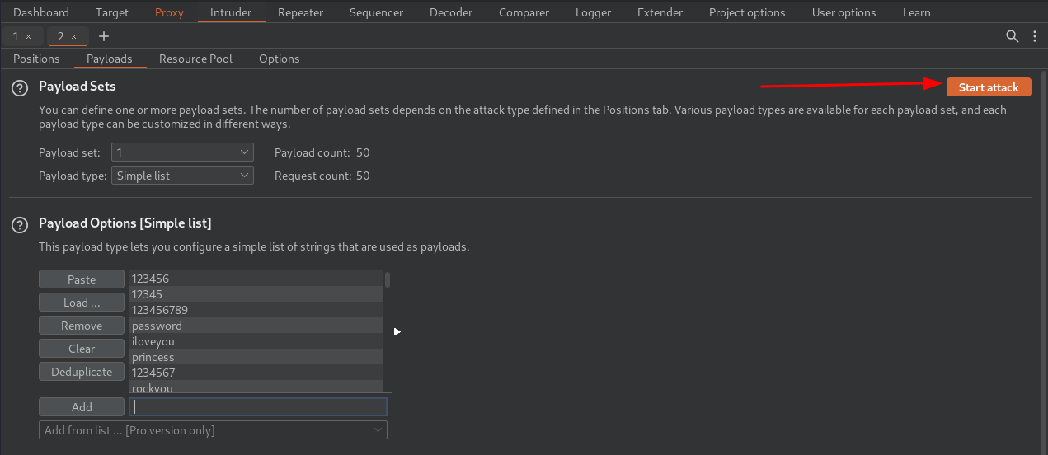Image resolution: width=1048 pixels, height=455 pixels.
Task: Open the Sequencer tab
Action: tap(376, 12)
